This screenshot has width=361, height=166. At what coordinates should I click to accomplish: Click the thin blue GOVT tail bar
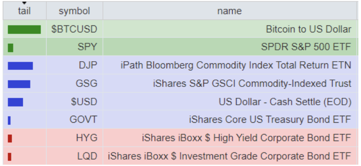point(9,120)
